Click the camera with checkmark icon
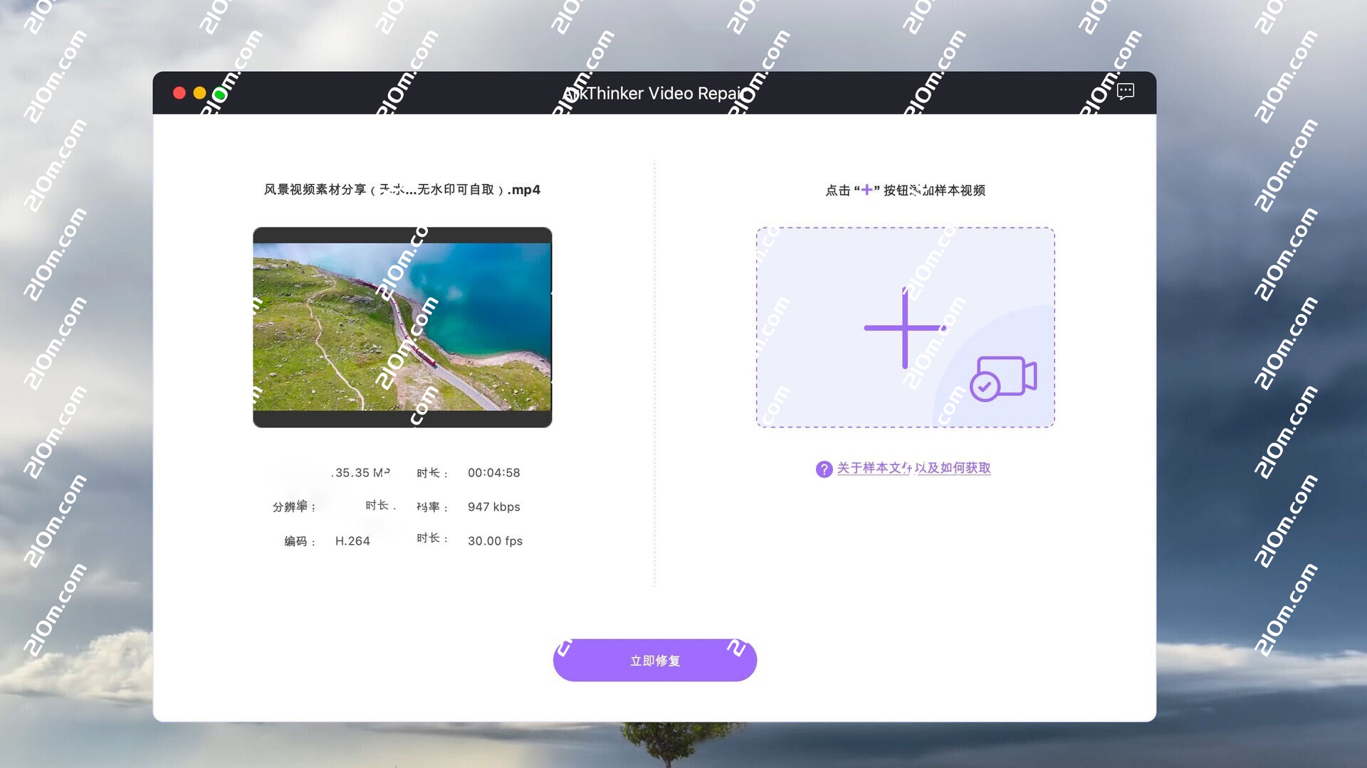 pos(1003,378)
